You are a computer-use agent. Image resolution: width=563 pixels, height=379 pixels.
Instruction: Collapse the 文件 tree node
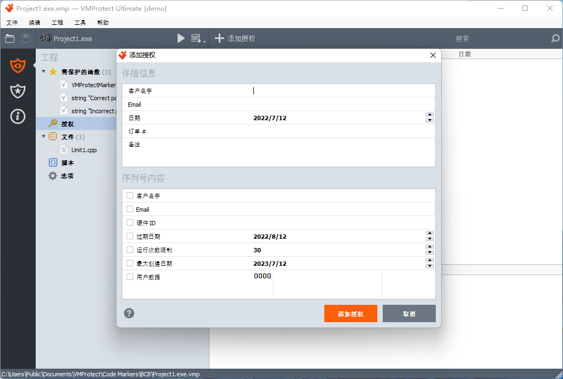pos(43,136)
